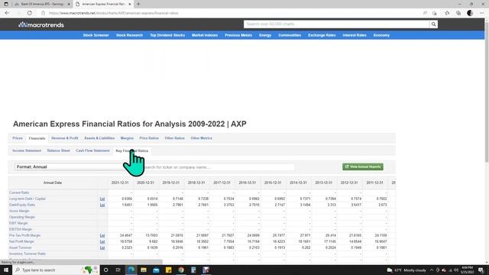The width and height of the screenshot is (489, 275).
Task: Open a new browser tab with plus icon
Action: click(138, 4)
